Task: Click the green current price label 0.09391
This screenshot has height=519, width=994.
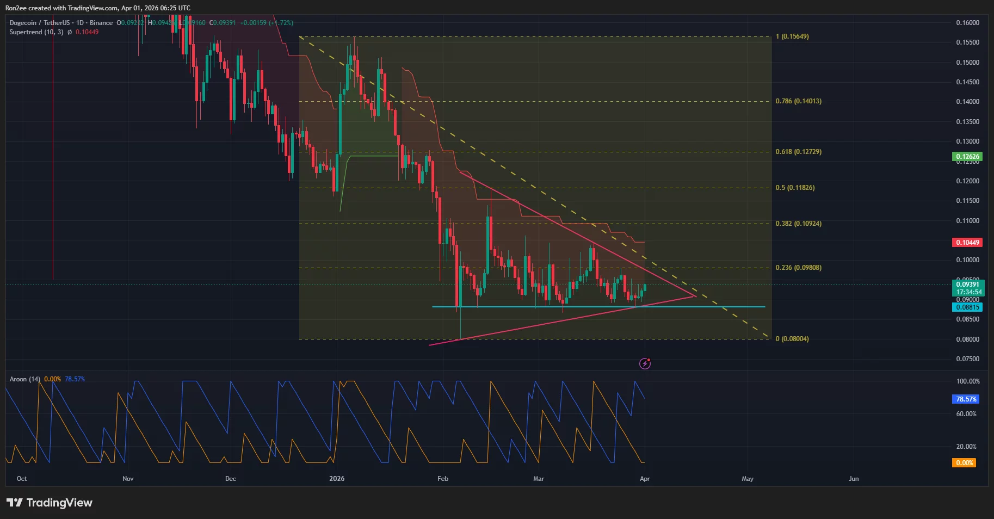Action: pos(967,284)
